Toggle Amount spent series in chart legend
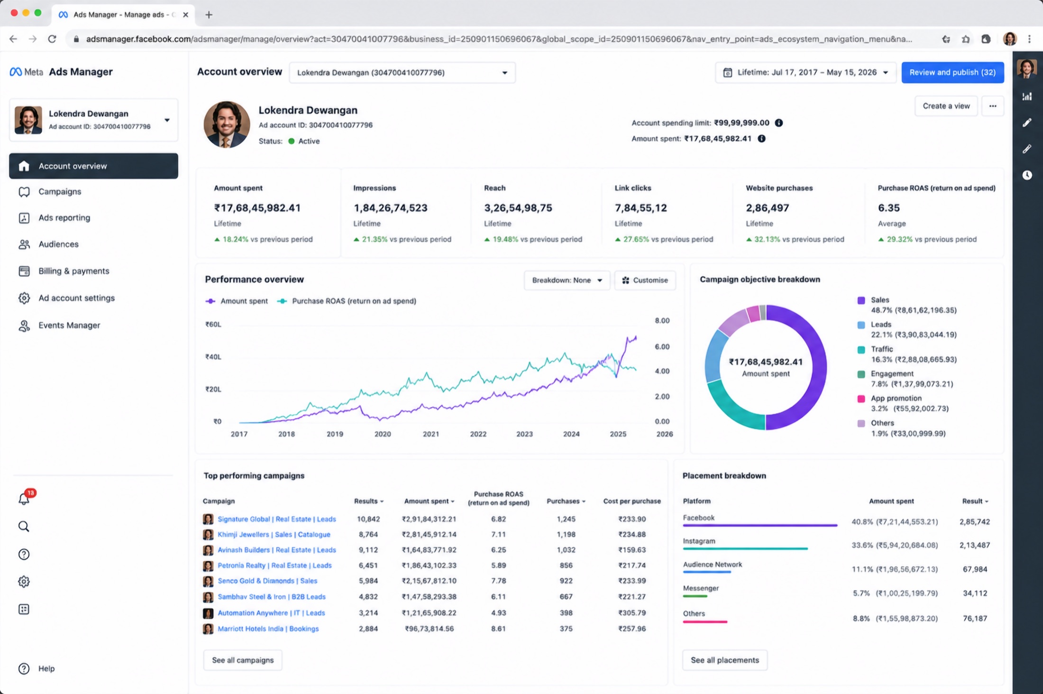Image resolution: width=1043 pixels, height=694 pixels. 237,301
